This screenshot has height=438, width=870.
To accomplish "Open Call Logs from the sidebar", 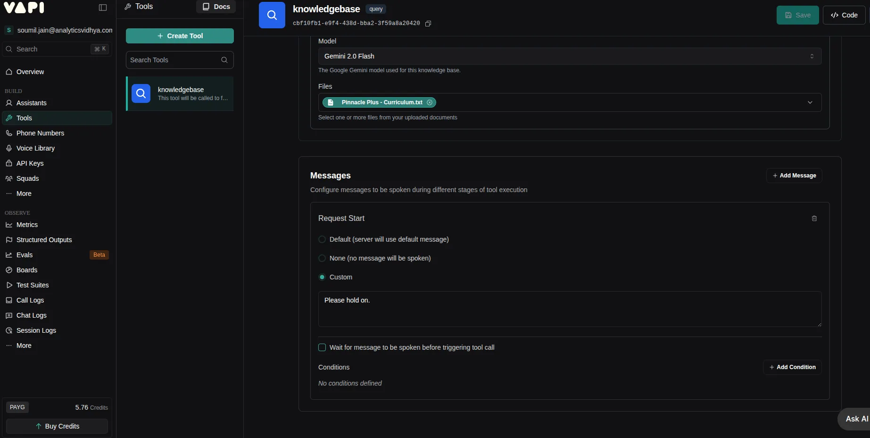I will (x=30, y=300).
